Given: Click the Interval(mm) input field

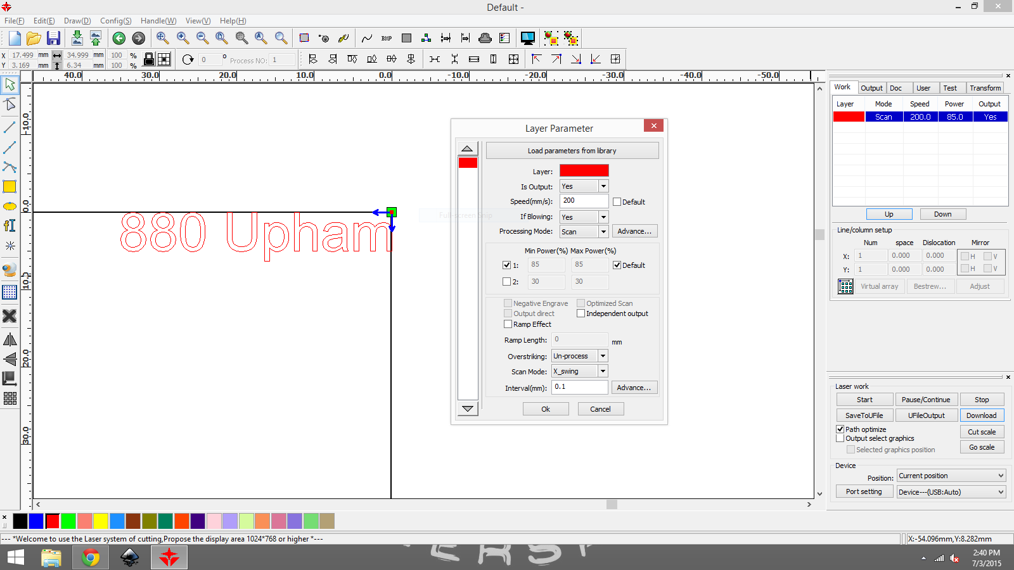Looking at the screenshot, I should 580,387.
